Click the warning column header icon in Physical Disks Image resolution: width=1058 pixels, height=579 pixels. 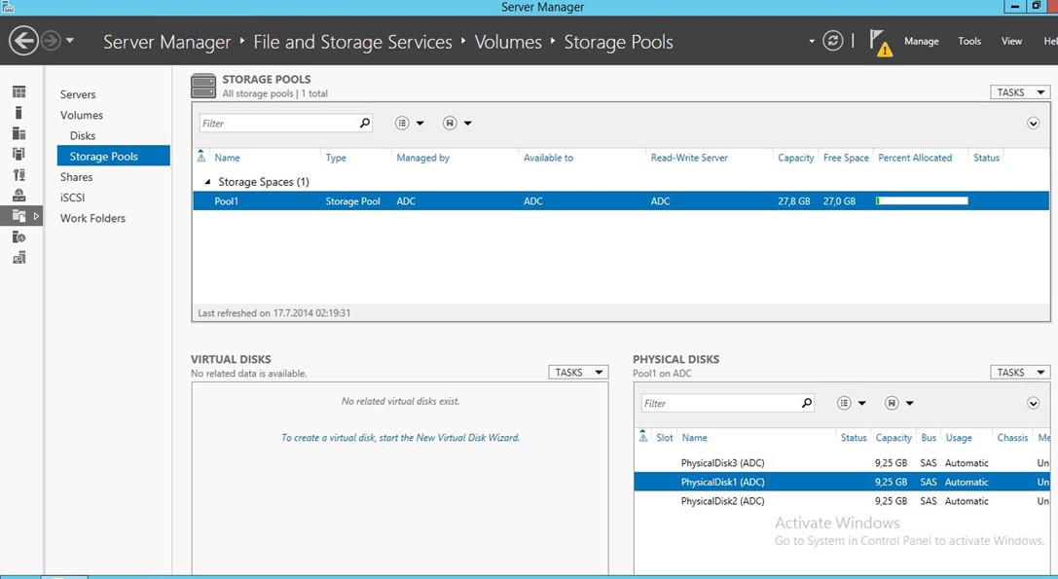tap(643, 437)
